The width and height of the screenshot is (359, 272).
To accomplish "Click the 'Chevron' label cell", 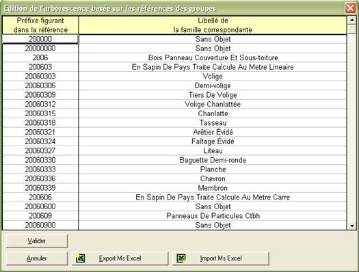I will [x=213, y=178].
